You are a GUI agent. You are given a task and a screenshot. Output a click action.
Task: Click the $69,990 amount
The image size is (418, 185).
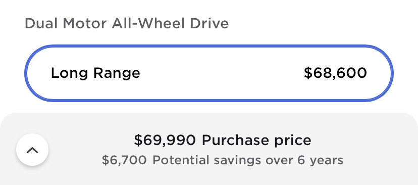165,140
